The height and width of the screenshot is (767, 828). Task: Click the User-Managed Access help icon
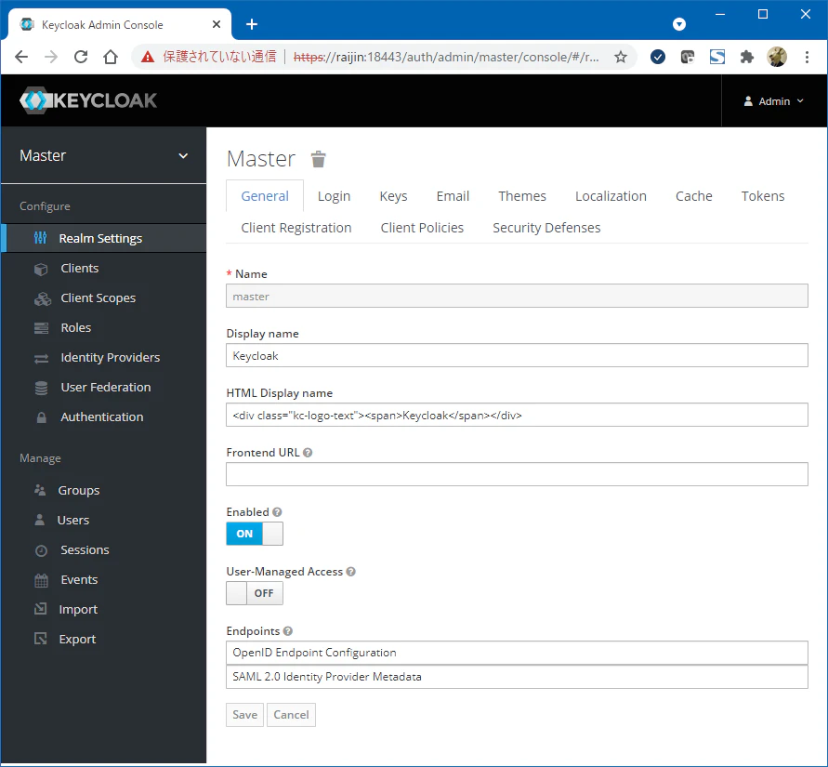tap(350, 572)
